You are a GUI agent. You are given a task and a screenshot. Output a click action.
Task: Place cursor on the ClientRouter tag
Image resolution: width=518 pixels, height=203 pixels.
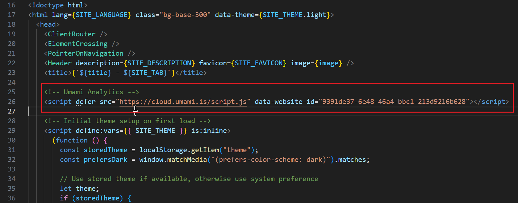pyautogui.click(x=71, y=34)
